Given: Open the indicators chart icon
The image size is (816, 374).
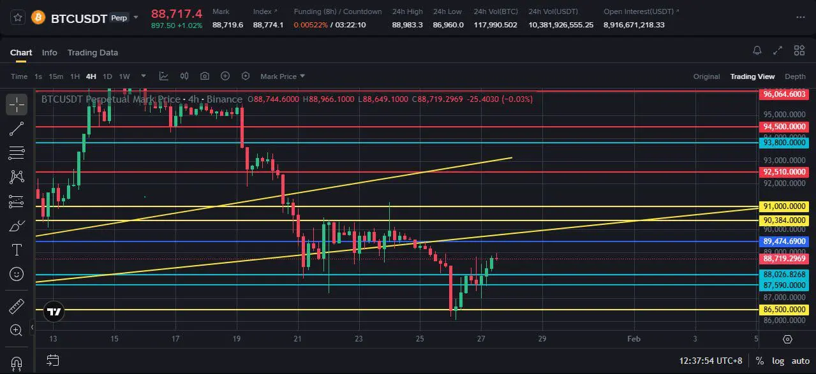Looking at the screenshot, I should pyautogui.click(x=164, y=76).
